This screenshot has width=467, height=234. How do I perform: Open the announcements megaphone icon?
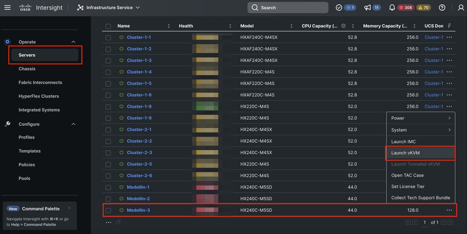(367, 7)
